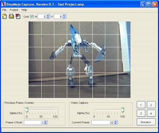
Task: Click the New Project toolbar icon
Action: pos(5,16)
